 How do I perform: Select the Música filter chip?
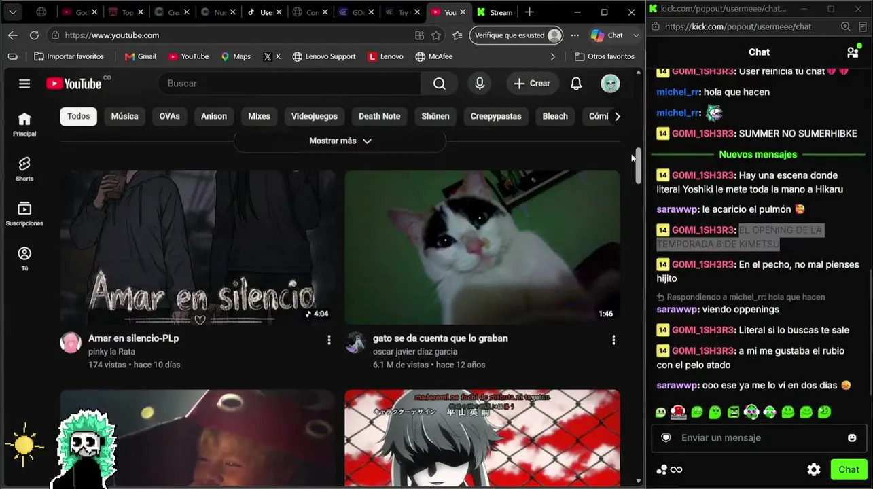(x=124, y=116)
